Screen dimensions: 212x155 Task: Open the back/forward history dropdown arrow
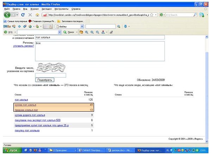pos(17,15)
